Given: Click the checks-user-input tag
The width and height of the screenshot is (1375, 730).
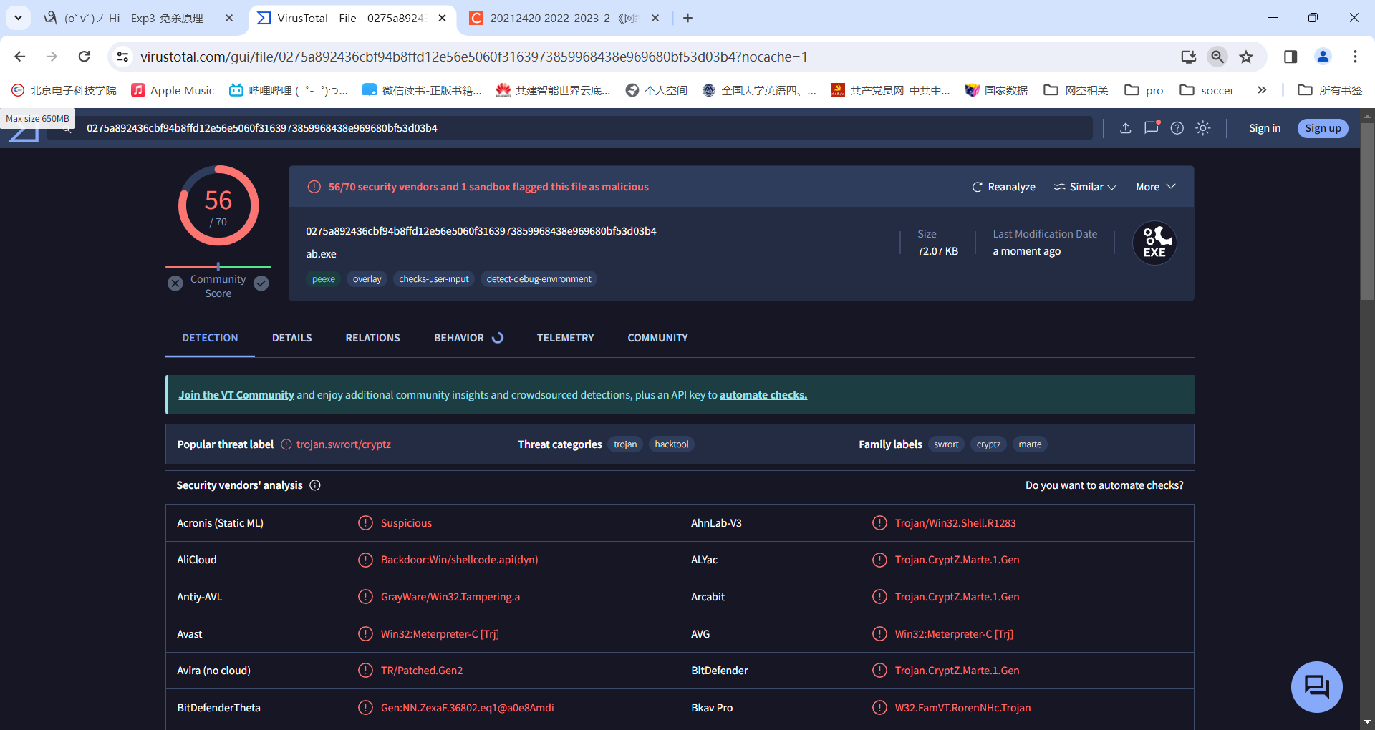Looking at the screenshot, I should pos(434,279).
